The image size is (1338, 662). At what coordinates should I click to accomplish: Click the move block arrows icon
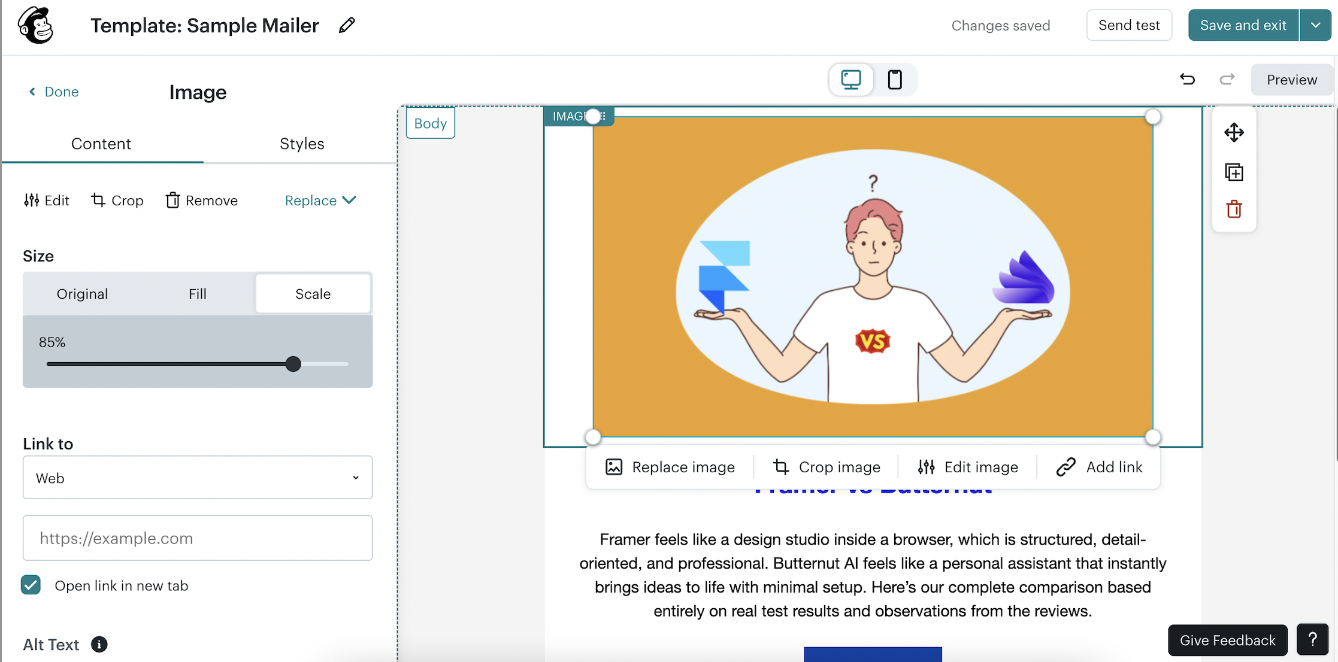[1234, 132]
